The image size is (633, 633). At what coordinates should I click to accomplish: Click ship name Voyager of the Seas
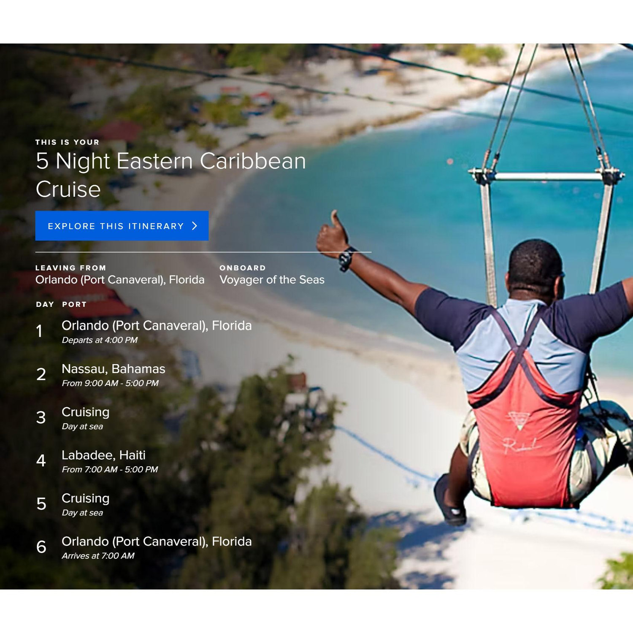(272, 280)
